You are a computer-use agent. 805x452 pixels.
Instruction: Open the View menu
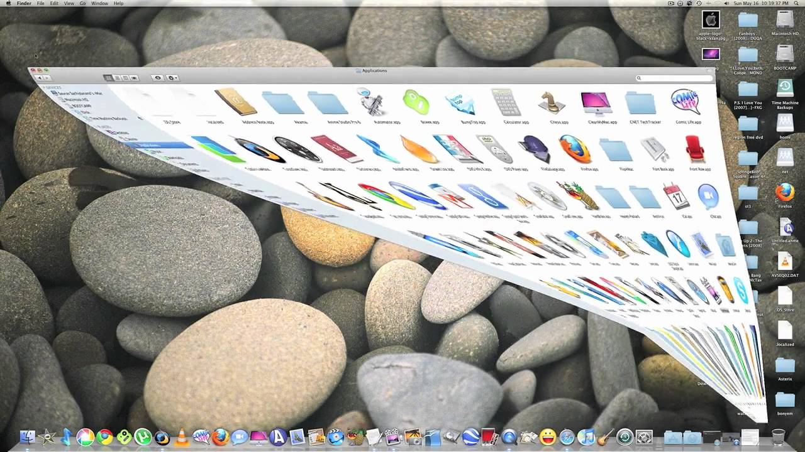point(69,4)
